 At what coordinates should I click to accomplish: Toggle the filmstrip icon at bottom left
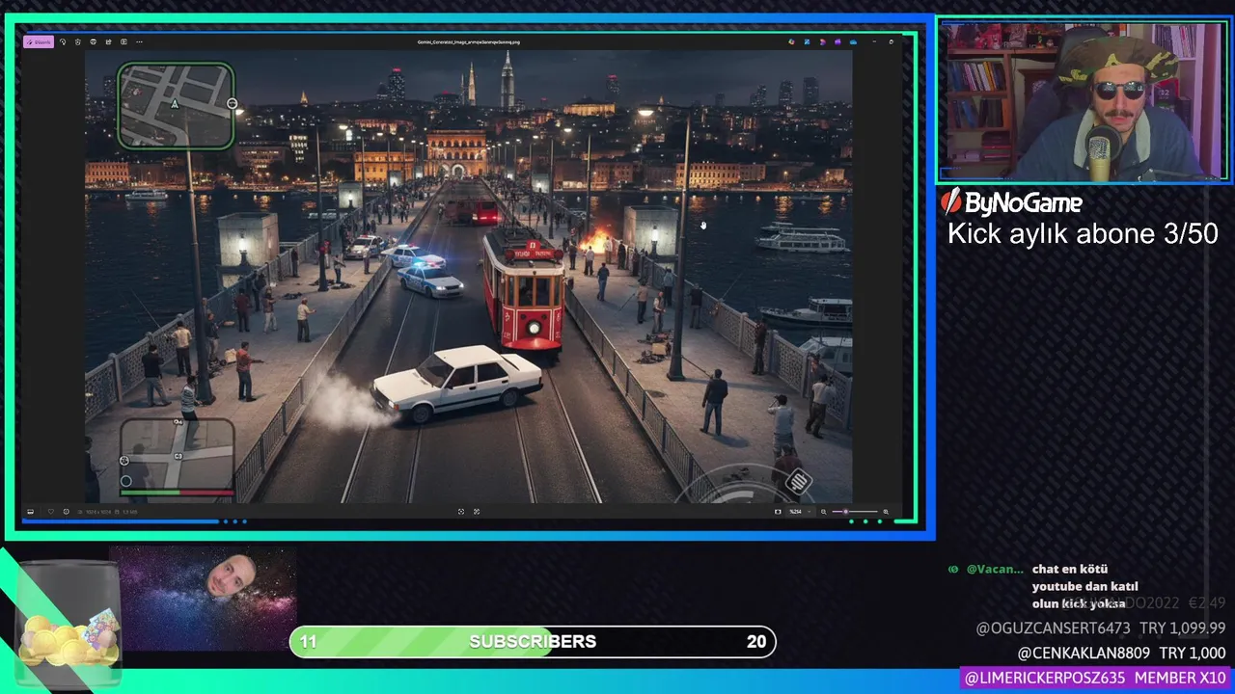(x=30, y=512)
